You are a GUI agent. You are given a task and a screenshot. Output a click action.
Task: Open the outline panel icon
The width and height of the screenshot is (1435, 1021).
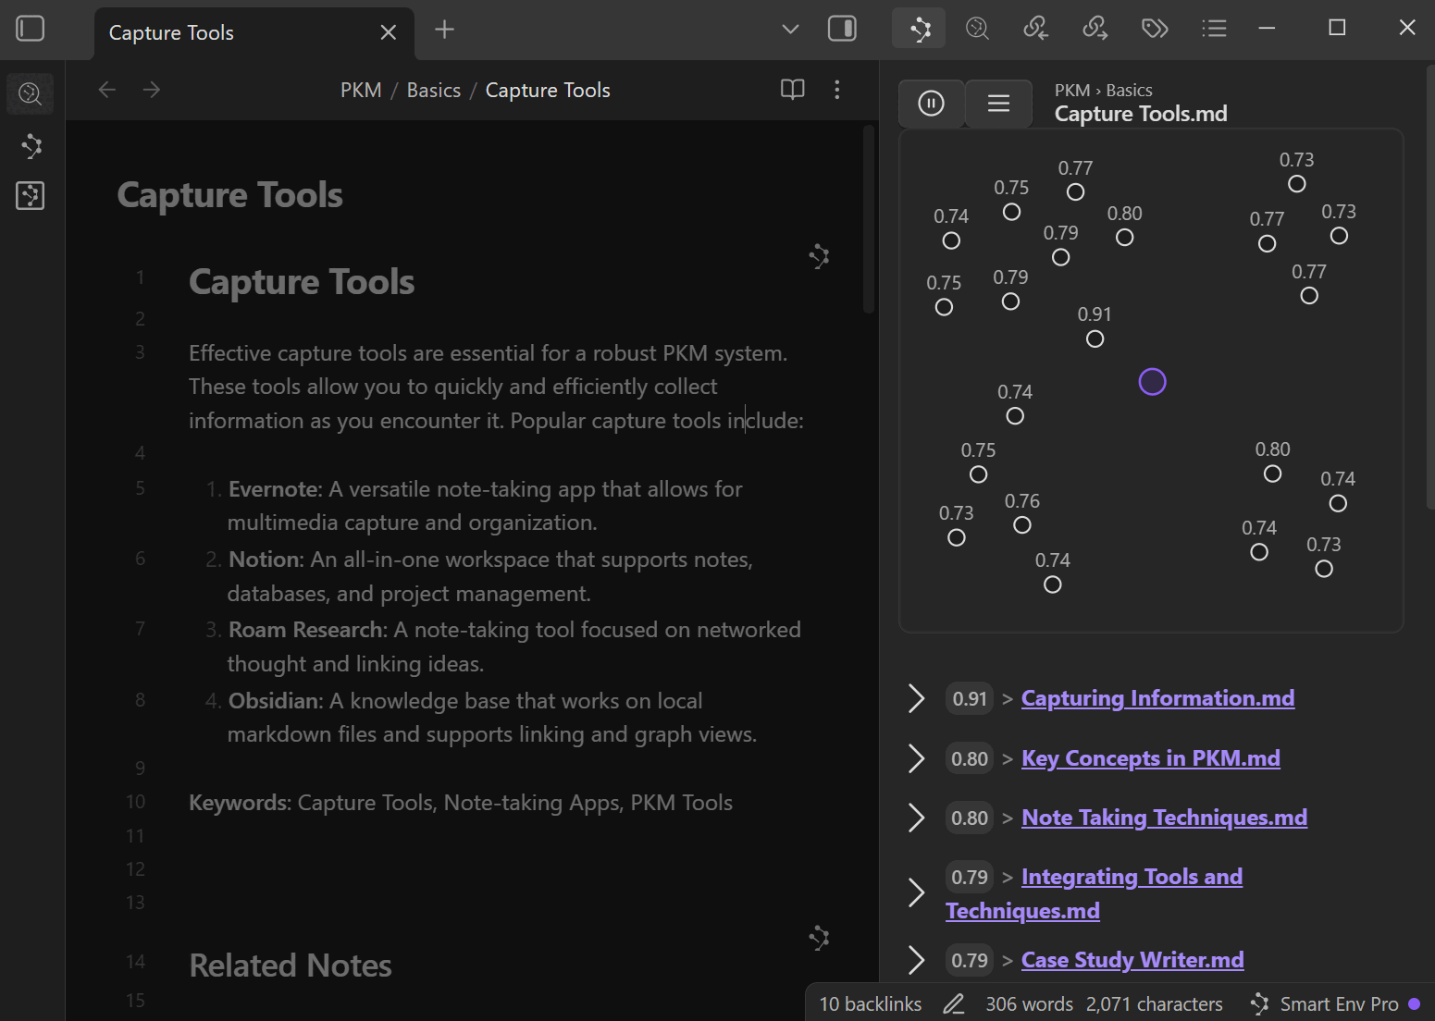pyautogui.click(x=1213, y=29)
